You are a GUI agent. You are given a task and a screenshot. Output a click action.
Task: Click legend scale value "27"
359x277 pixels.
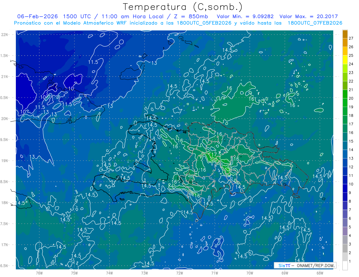(351, 38)
